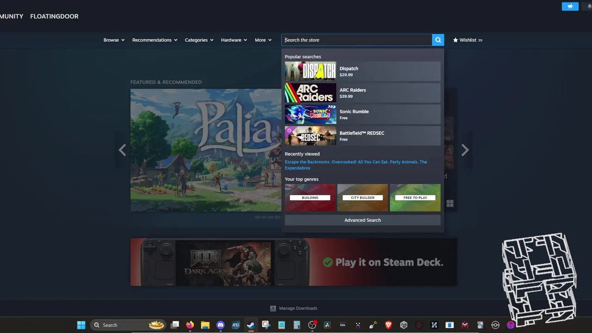Open Unity Hub from taskbar
This screenshot has height=333, width=592.
coord(404,325)
